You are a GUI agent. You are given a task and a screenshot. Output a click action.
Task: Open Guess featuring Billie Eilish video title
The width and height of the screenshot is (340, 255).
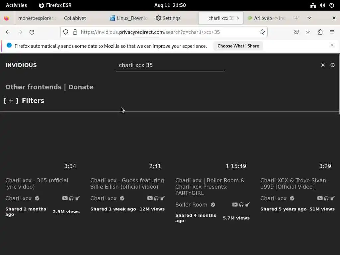pyautogui.click(x=127, y=183)
